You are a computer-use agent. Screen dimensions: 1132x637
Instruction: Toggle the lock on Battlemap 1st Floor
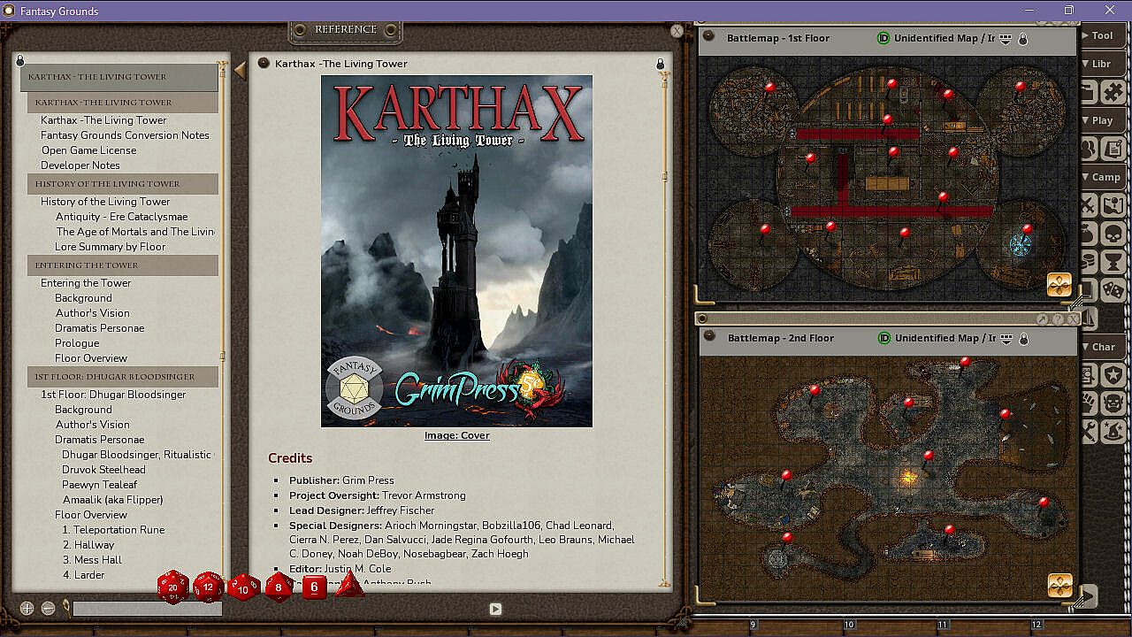(x=1023, y=39)
